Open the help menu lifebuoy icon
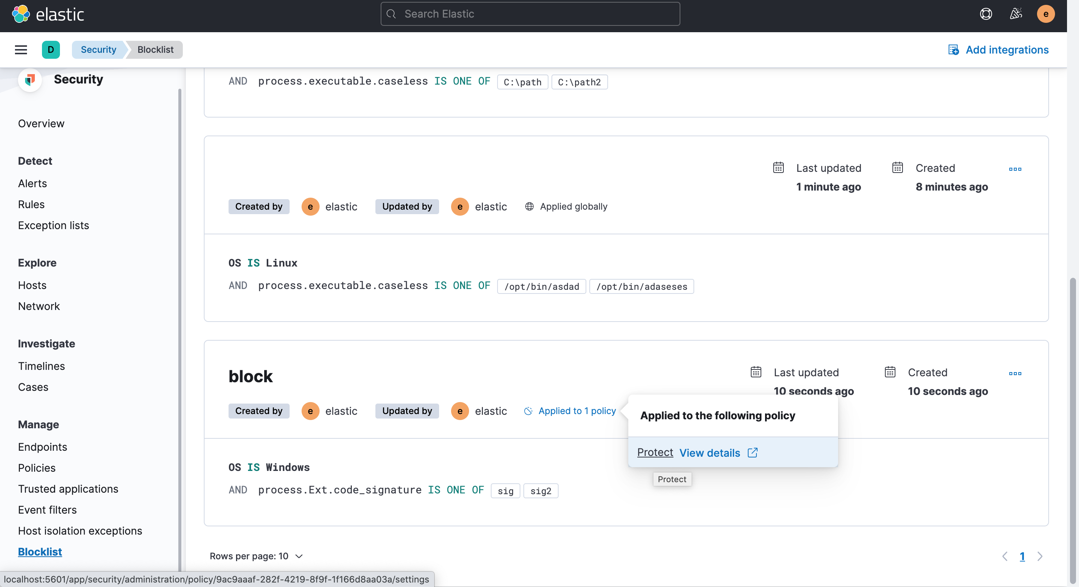Screen dimensions: 1079x587 click(986, 14)
